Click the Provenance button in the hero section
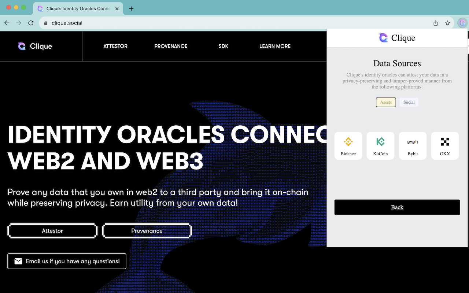This screenshot has width=469, height=293. 147,231
